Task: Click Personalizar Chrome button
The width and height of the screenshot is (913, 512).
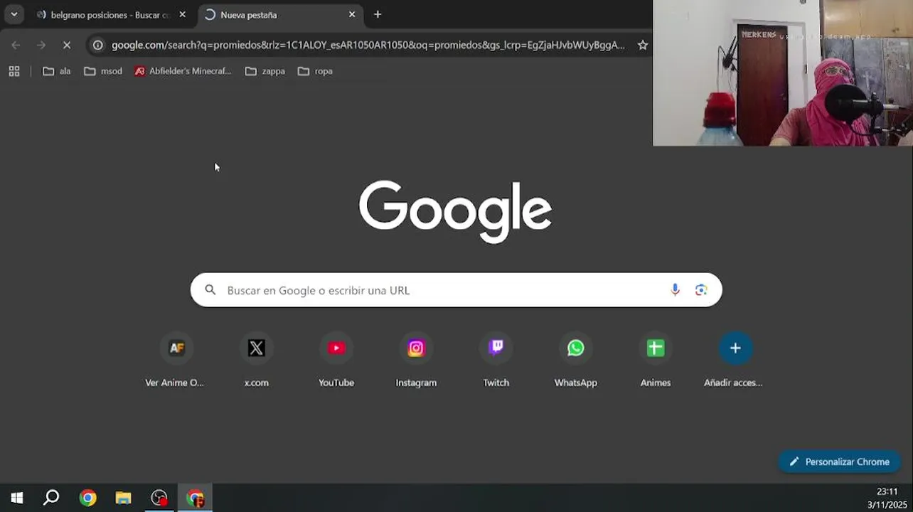Action: (840, 462)
